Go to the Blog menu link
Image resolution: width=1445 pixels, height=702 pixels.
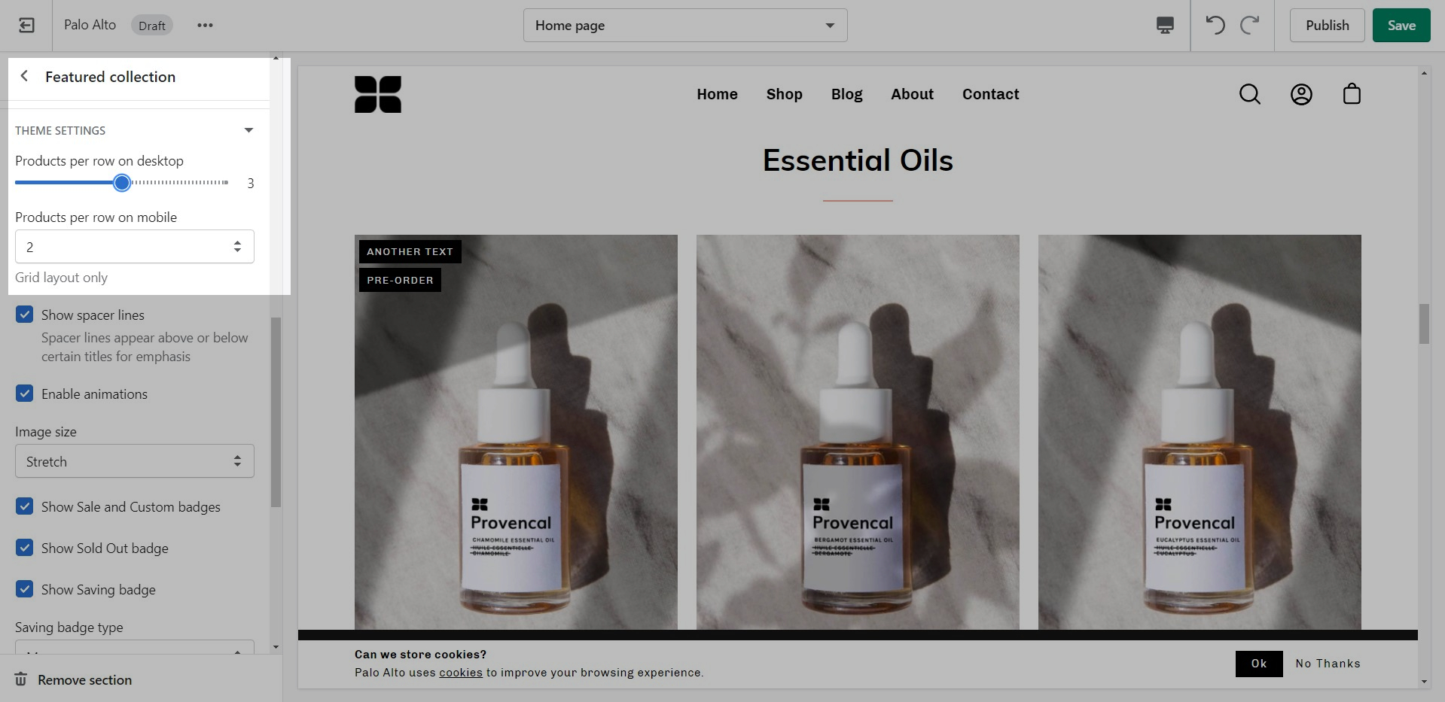(x=846, y=94)
